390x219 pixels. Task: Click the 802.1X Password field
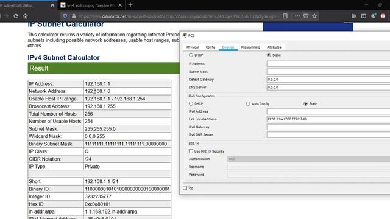pyautogui.click(x=309, y=175)
